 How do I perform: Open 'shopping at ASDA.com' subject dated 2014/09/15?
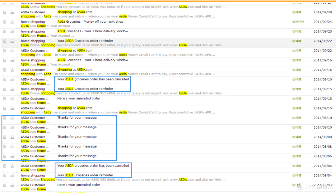(75, 108)
